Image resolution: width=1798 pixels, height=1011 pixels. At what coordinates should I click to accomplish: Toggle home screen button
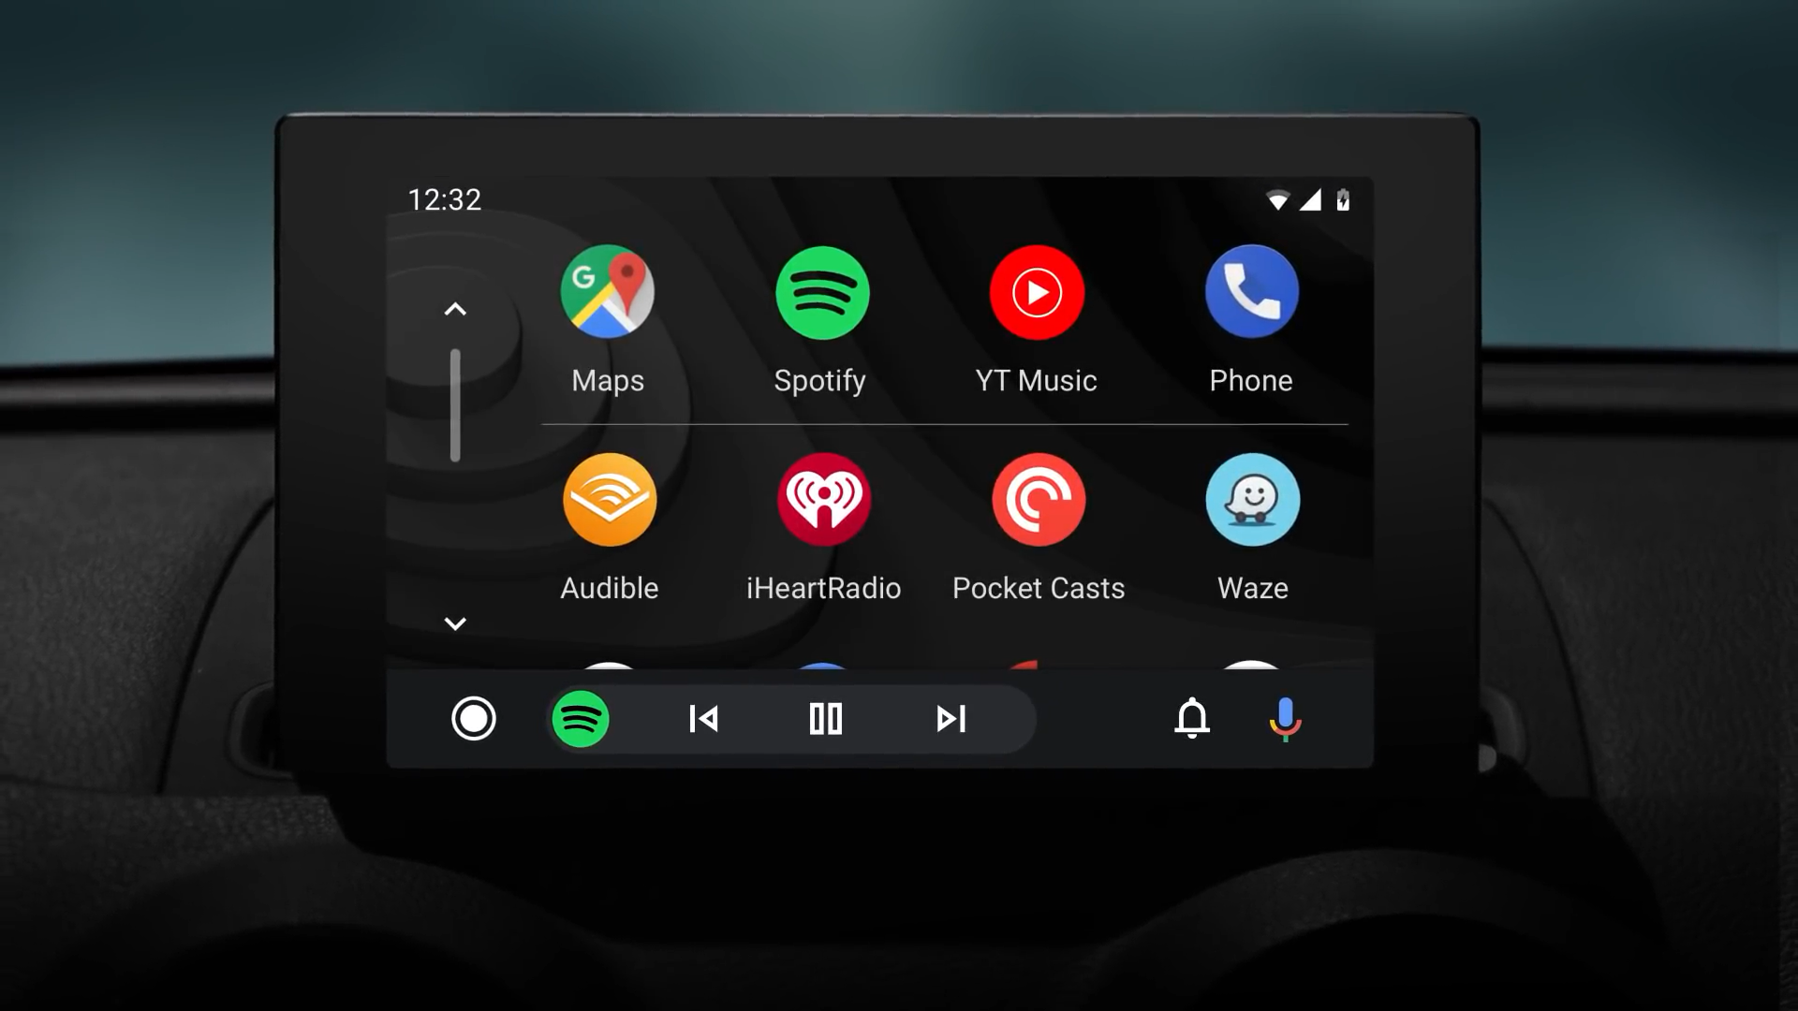(x=474, y=718)
